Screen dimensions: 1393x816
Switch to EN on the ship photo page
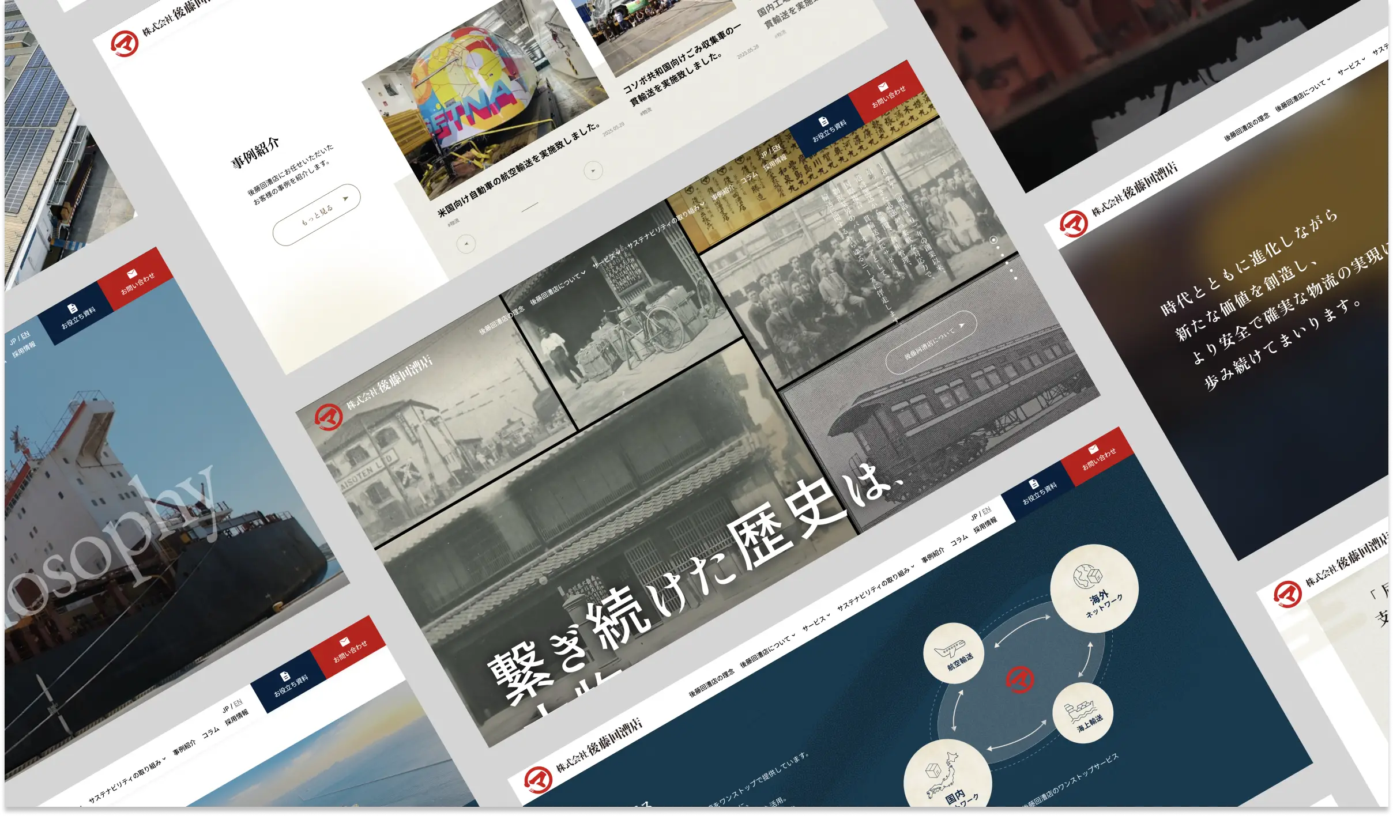pos(25,335)
